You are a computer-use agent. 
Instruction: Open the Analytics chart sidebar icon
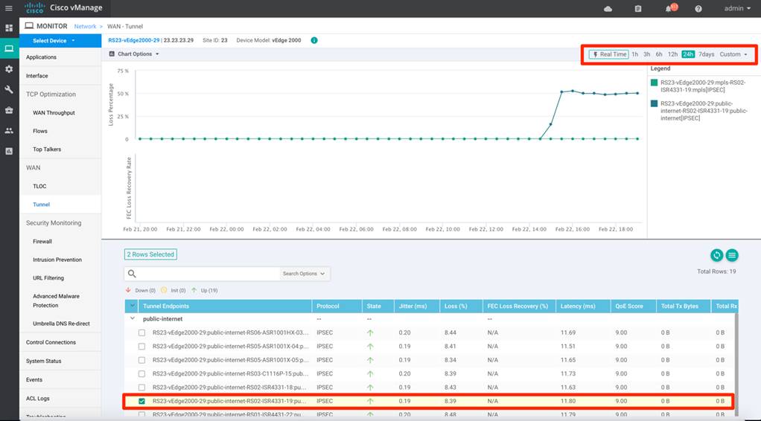[x=9, y=151]
